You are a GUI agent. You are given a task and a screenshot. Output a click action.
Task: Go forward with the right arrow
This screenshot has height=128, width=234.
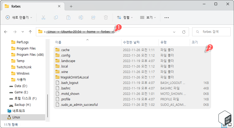click(x=15, y=32)
